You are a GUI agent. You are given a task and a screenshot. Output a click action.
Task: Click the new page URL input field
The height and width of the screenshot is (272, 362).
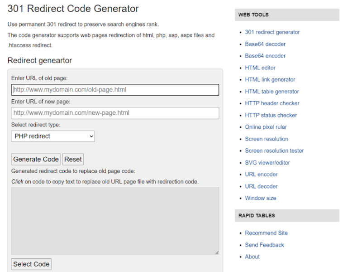point(115,113)
